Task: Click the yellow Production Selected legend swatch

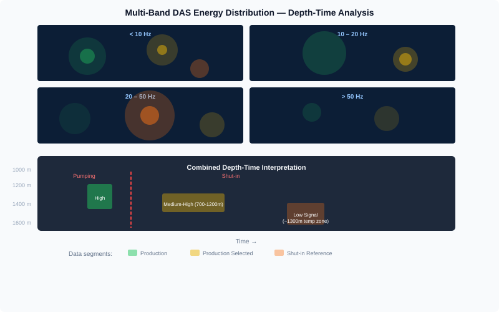Action: pyautogui.click(x=195, y=253)
